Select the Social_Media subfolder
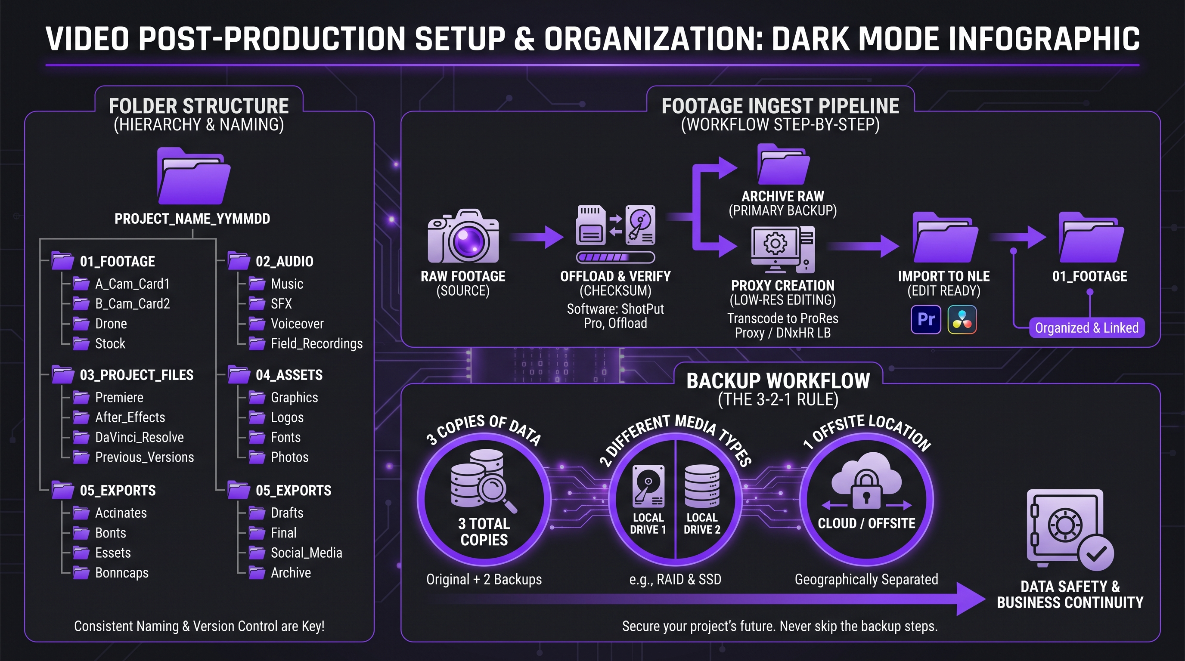Screen dimensions: 1185x661 (x=295, y=553)
